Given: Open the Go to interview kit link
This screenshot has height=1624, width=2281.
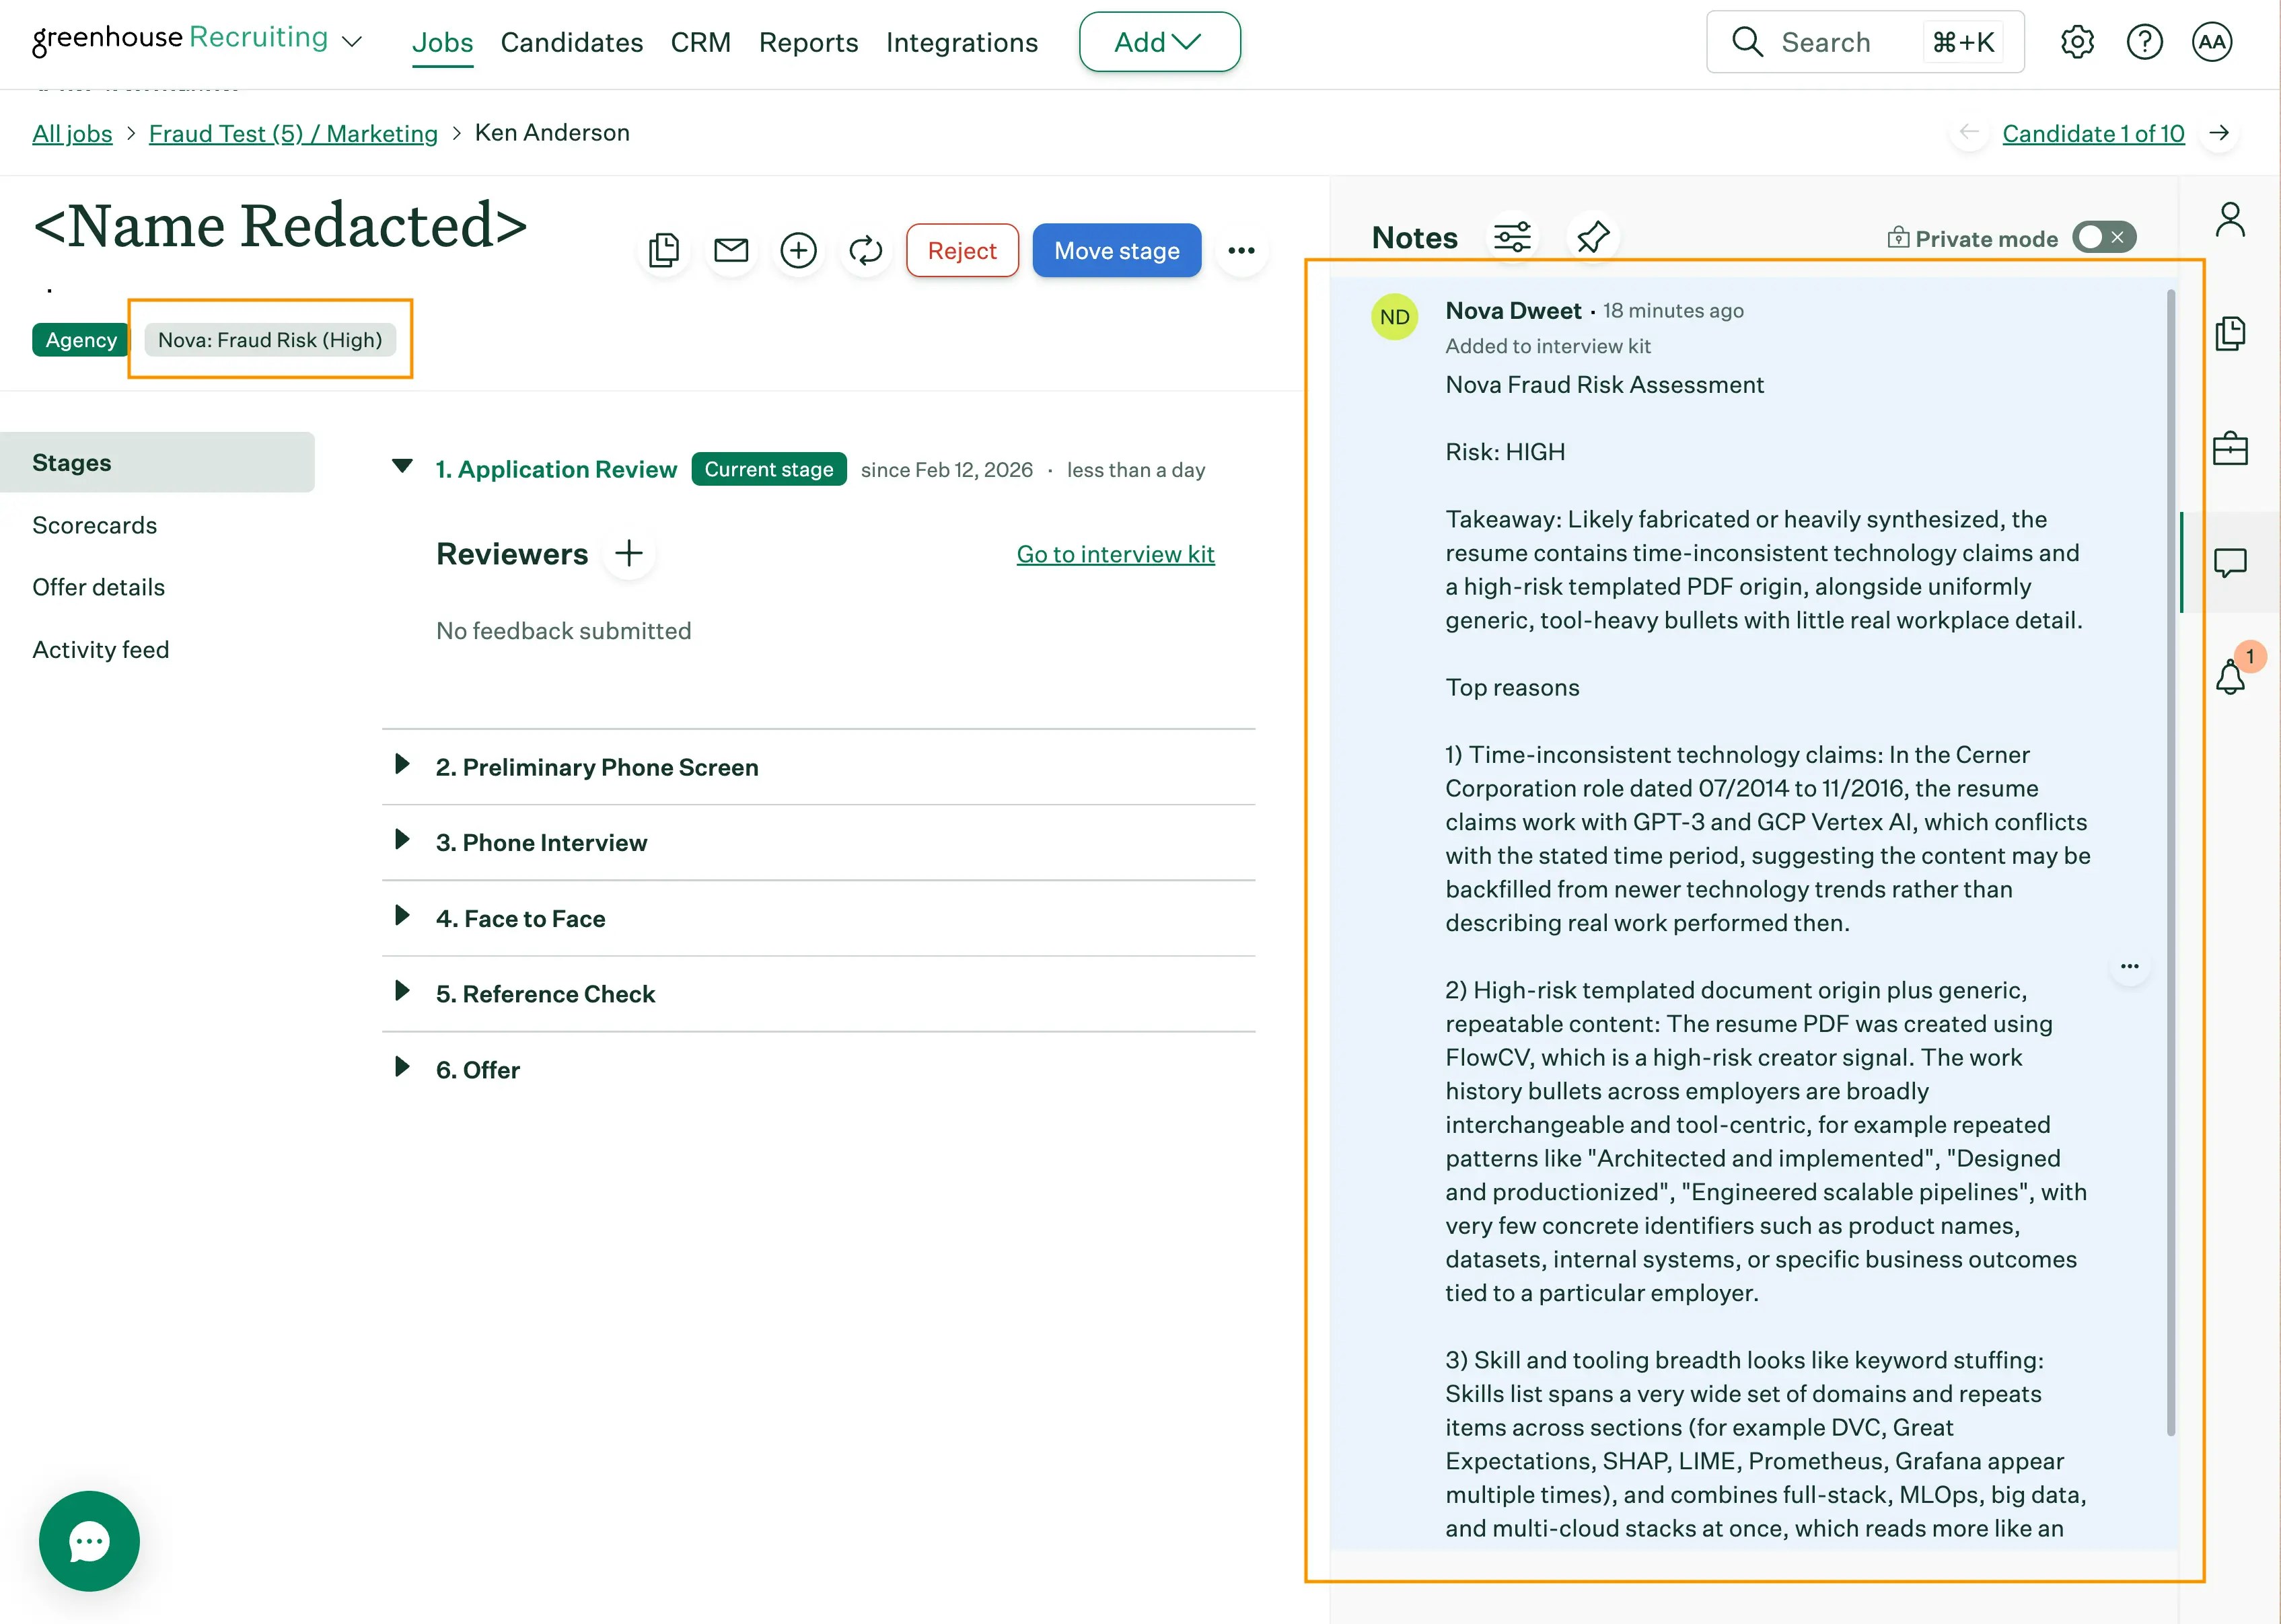Looking at the screenshot, I should tap(1115, 554).
